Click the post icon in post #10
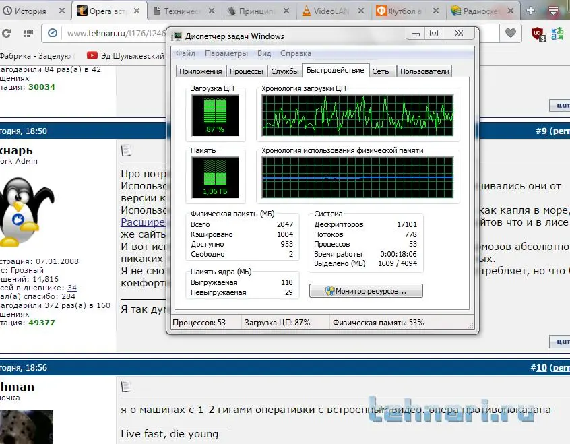Viewport: 570px width, 444px height. point(126,386)
